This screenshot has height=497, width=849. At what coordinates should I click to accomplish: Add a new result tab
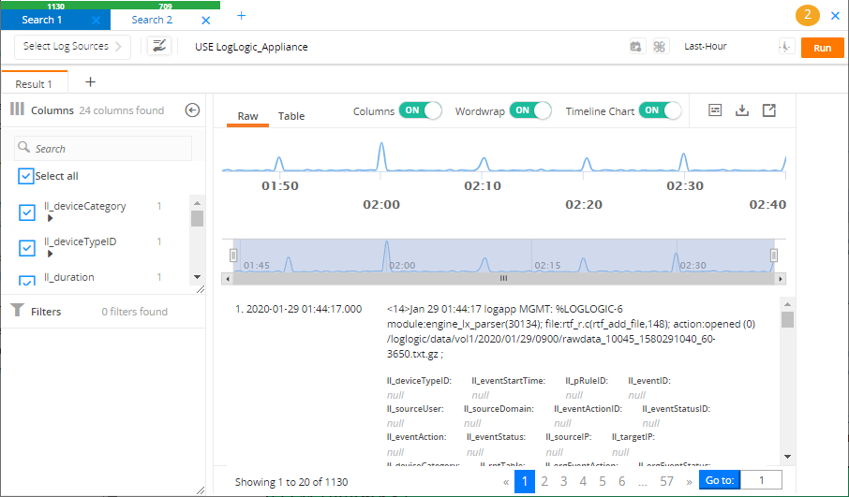(x=90, y=82)
